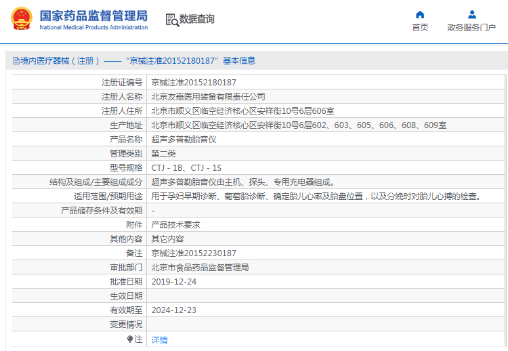The height and width of the screenshot is (351, 508).
Task: Click the 批准日期 row label
Action: pyautogui.click(x=126, y=282)
